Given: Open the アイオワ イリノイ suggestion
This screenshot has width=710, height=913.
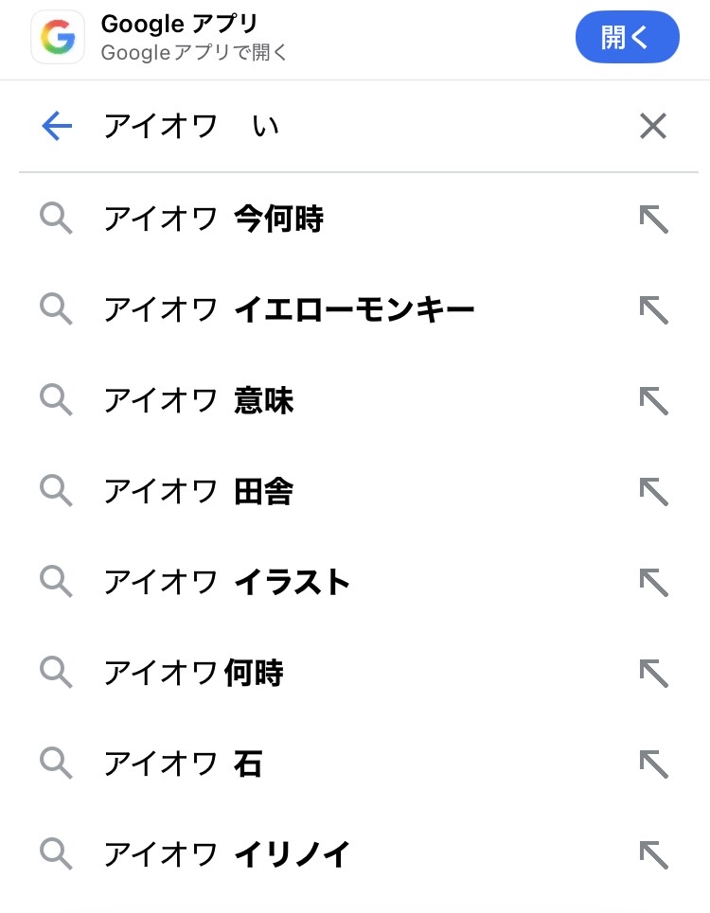Looking at the screenshot, I should tap(227, 854).
